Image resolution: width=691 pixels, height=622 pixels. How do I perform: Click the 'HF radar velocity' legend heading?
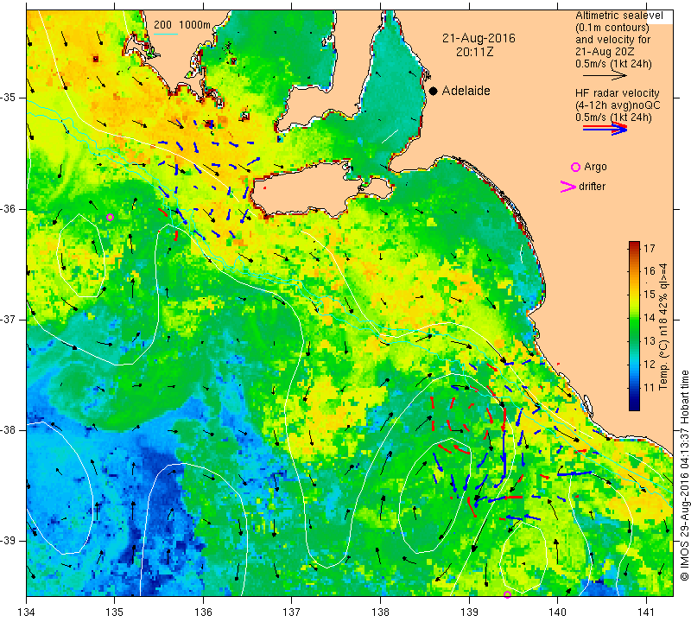(x=617, y=93)
